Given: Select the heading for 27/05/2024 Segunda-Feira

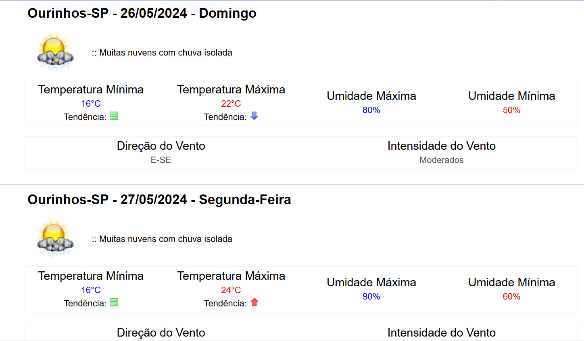Looking at the screenshot, I should [159, 200].
